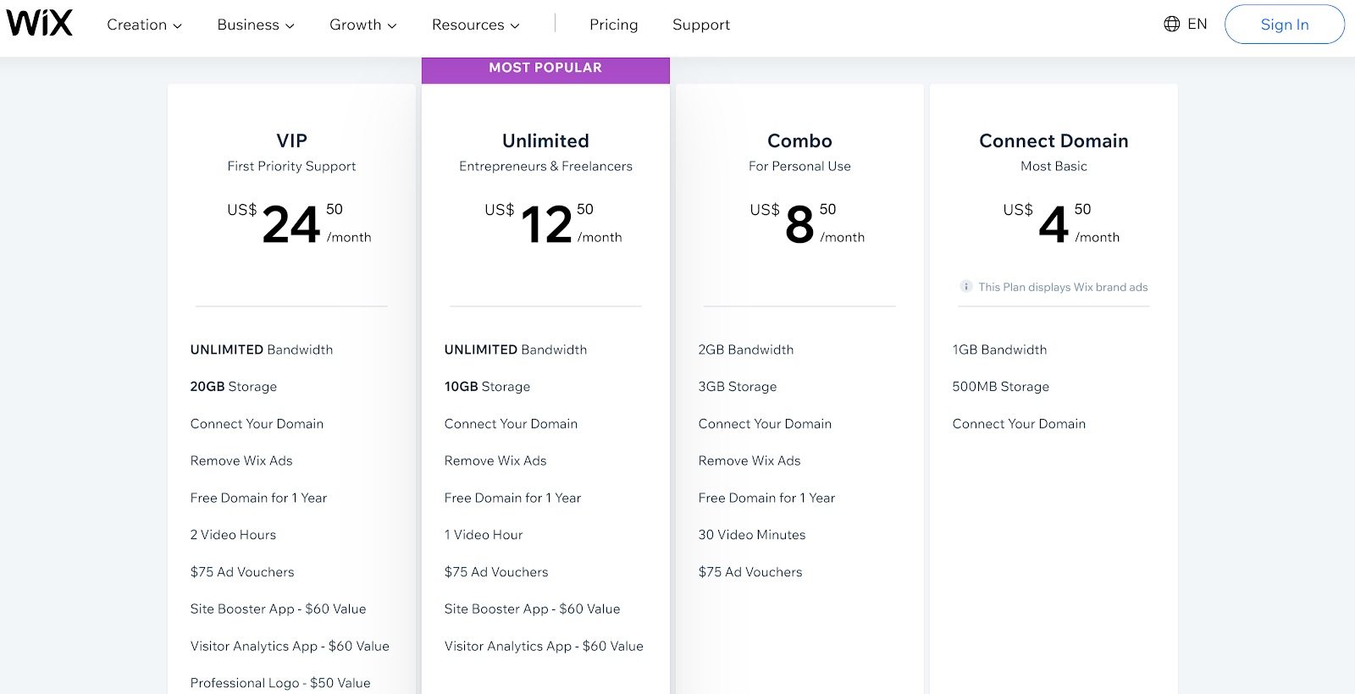The image size is (1355, 694).
Task: Click '2GB Bandwidth' in Combo plan
Action: click(x=746, y=350)
